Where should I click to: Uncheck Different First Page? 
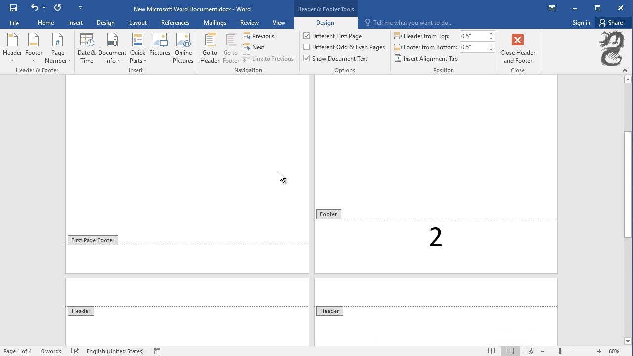[x=307, y=36]
